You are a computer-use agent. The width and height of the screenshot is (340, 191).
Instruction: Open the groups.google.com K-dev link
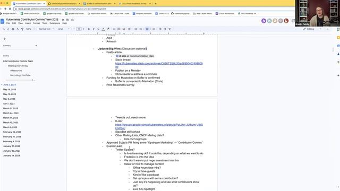coord(159,126)
